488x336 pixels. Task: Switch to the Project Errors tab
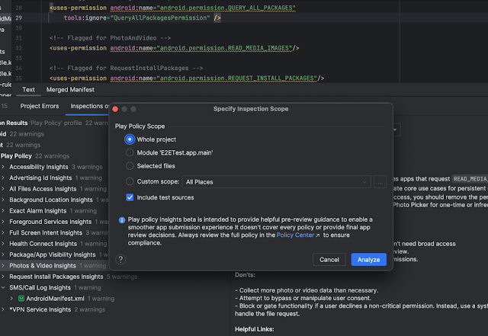[x=40, y=106]
